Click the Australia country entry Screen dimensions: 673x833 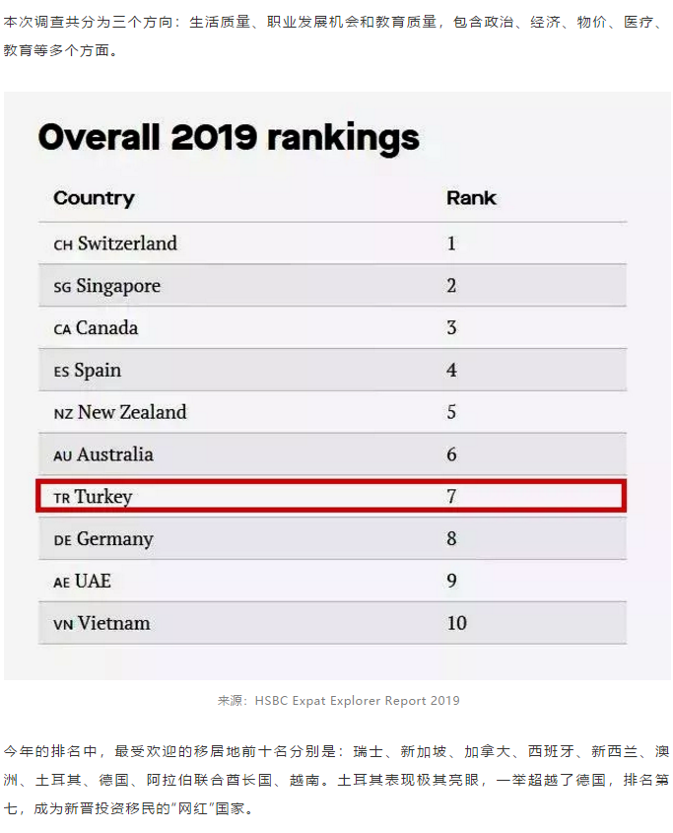(103, 454)
